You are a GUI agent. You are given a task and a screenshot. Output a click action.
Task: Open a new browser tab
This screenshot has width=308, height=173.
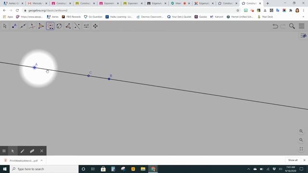tap(268, 3)
